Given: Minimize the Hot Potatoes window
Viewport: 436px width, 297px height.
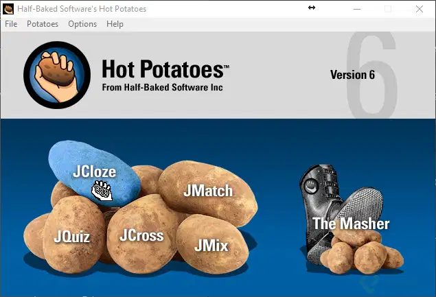Looking at the screenshot, I should tap(357, 9).
